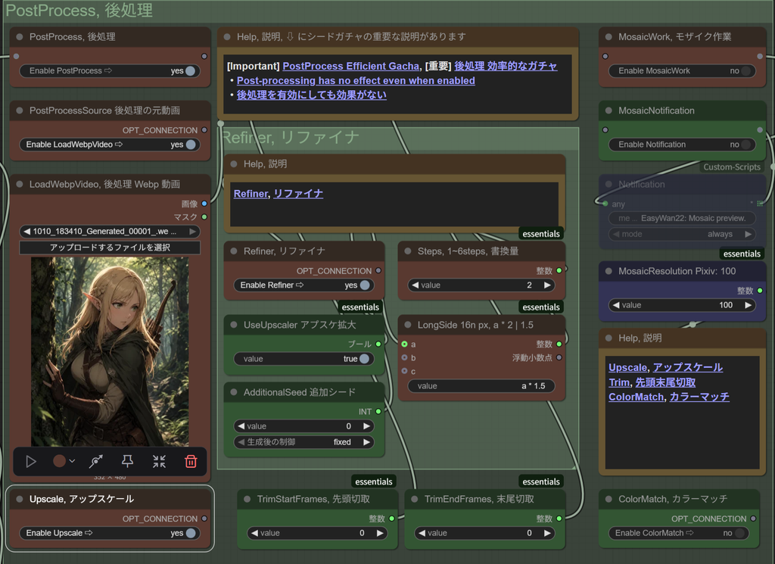Click the bypass node icon in toolbar

(96, 462)
